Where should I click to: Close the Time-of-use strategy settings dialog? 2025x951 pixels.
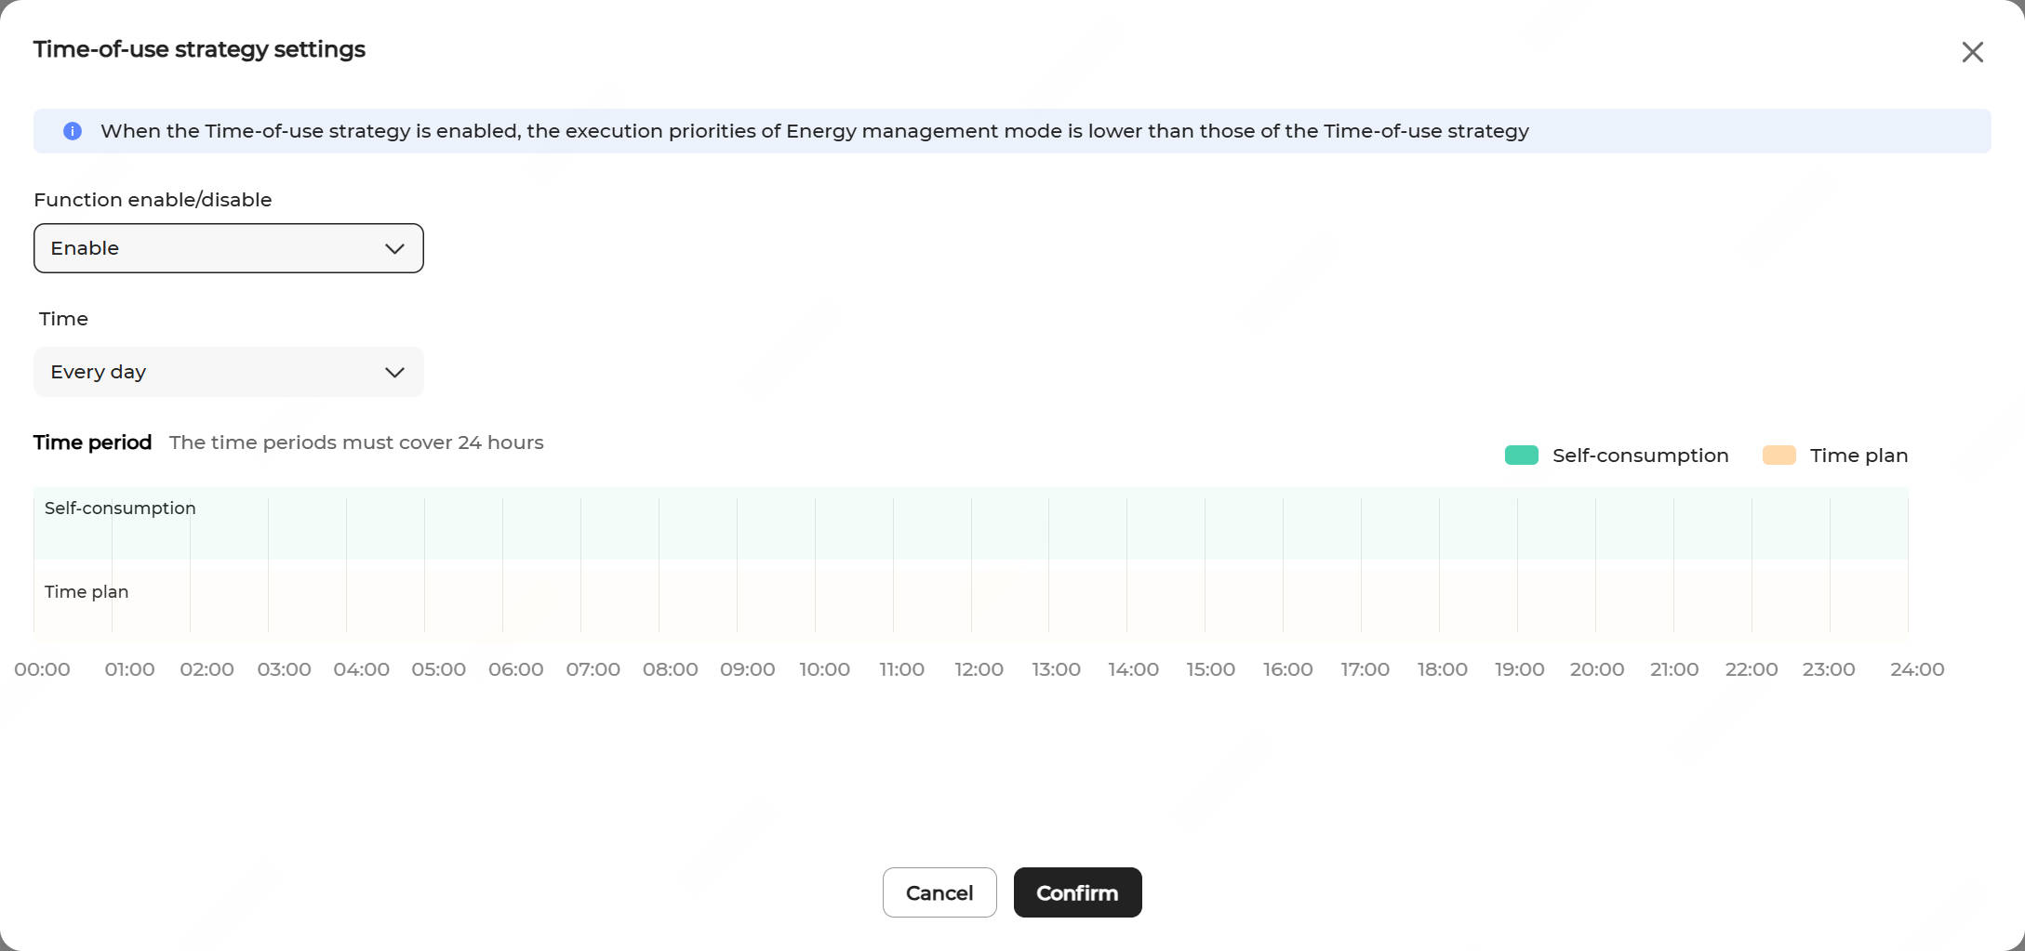click(1972, 52)
